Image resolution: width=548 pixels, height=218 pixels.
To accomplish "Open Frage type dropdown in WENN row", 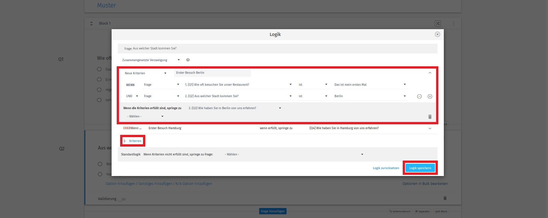I will [162, 85].
